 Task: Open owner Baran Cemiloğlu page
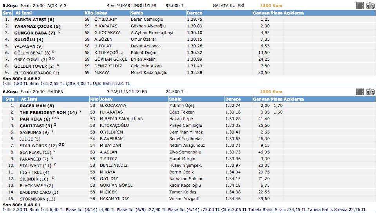pyautogui.click(x=147, y=20)
